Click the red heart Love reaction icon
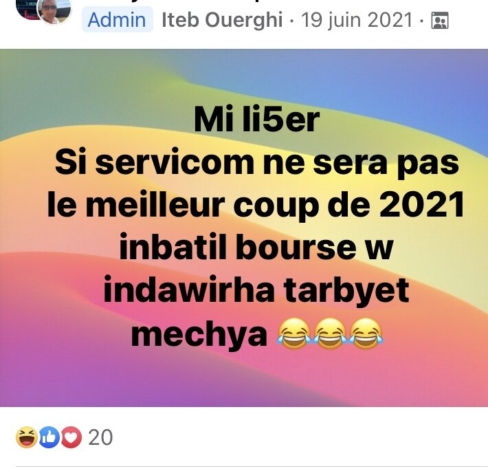The height and width of the screenshot is (471, 488). [x=71, y=437]
